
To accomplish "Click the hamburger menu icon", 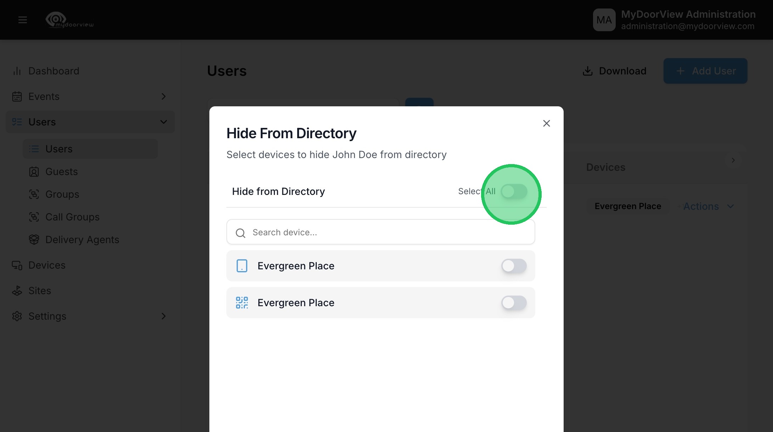I will (23, 20).
